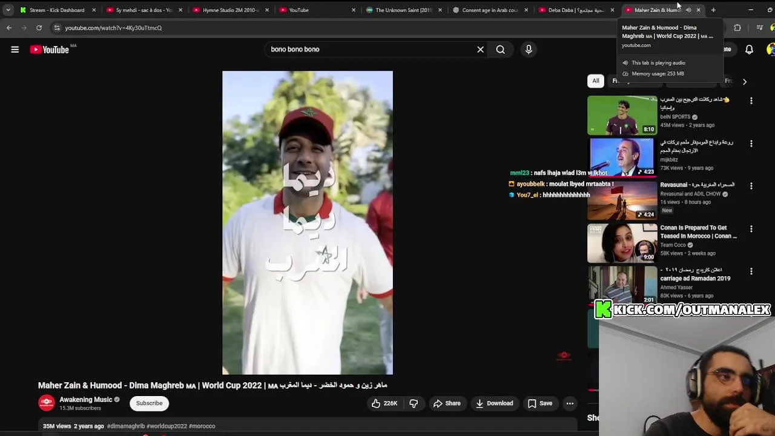Select the All filter chip
The height and width of the screenshot is (436, 775).
(x=596, y=81)
